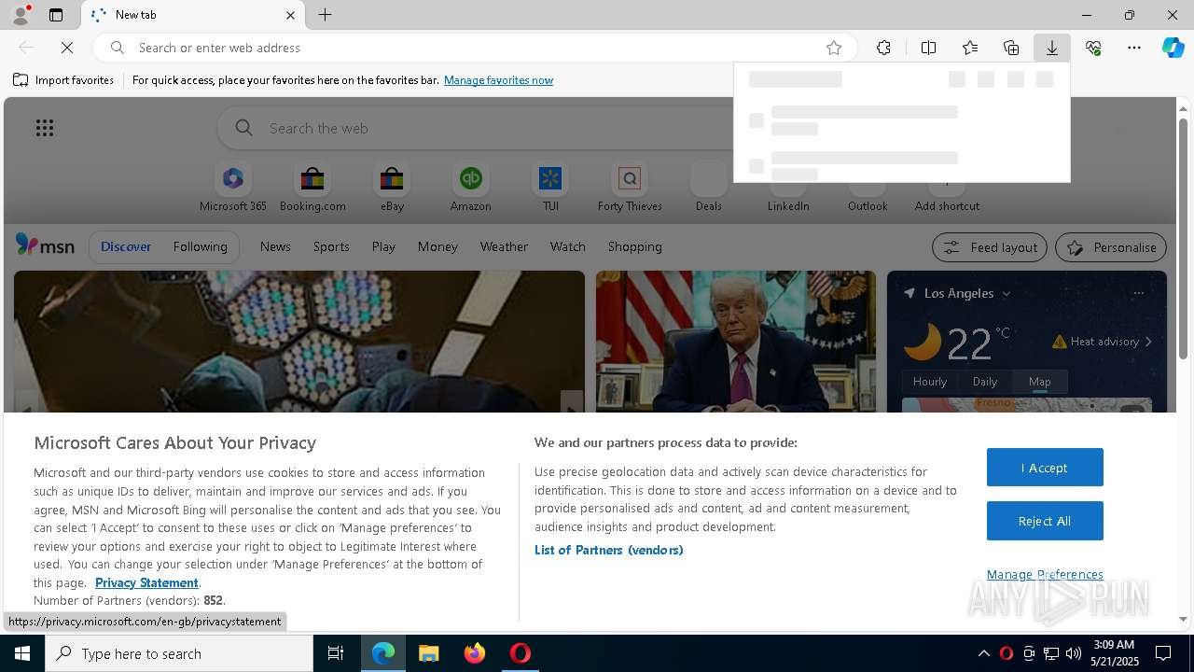Image resolution: width=1194 pixels, height=672 pixels.
Task: Open weather card more options
Action: [x=1138, y=293]
